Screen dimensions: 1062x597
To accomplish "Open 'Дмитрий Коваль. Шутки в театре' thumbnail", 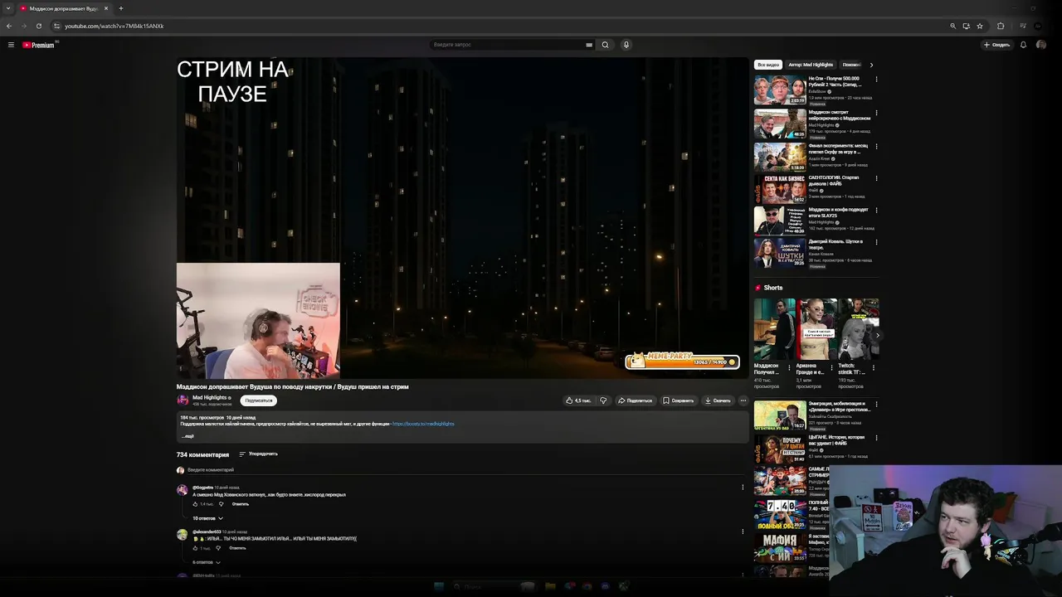I will point(780,253).
